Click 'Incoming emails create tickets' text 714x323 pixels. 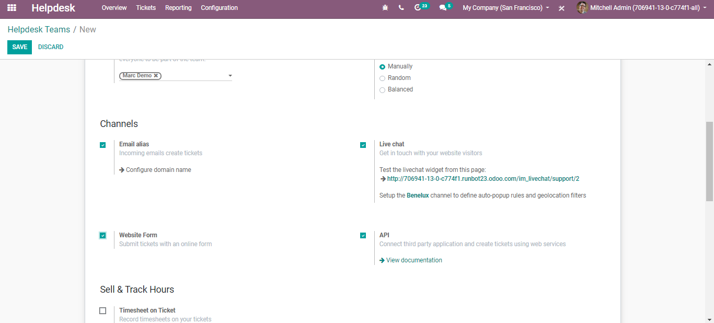160,153
